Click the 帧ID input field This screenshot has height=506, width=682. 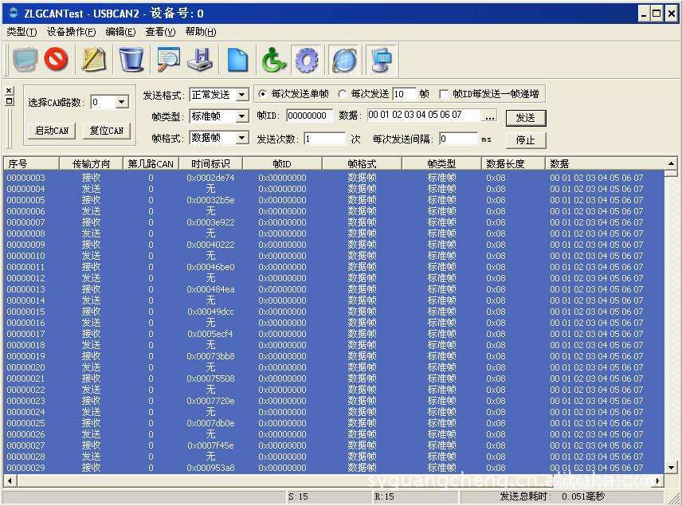pyautogui.click(x=309, y=116)
